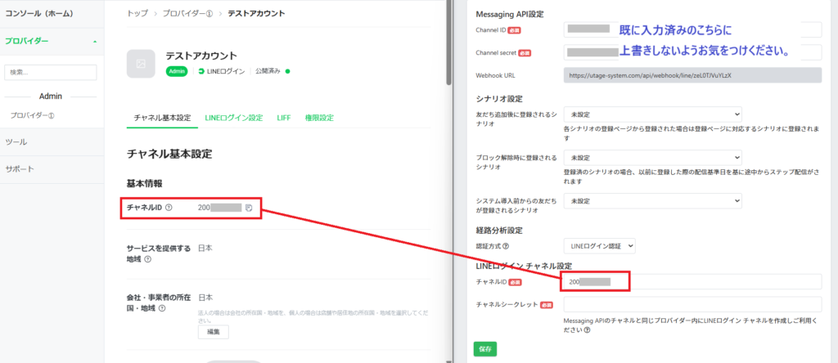The width and height of the screenshot is (838, 363).
Task: Select the 権限設定 tab
Action: (319, 118)
